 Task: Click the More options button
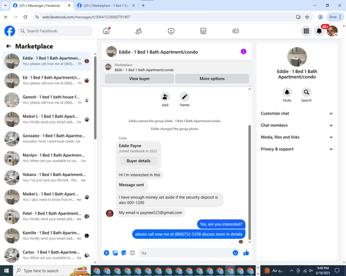point(212,79)
